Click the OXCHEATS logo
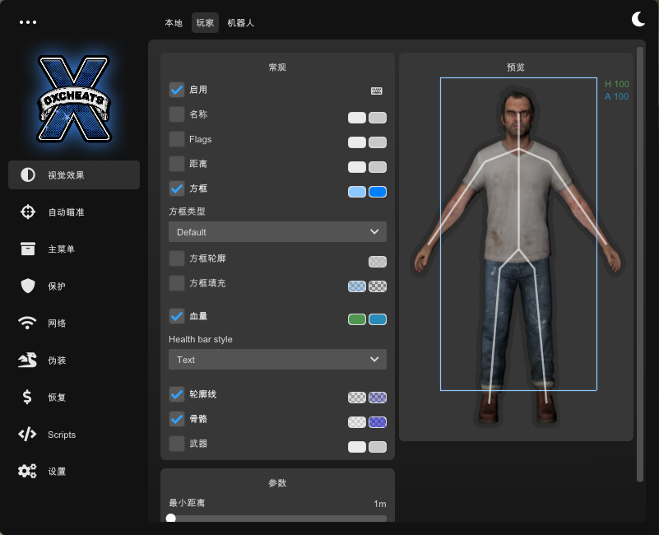This screenshot has height=535, width=659. pyautogui.click(x=74, y=99)
